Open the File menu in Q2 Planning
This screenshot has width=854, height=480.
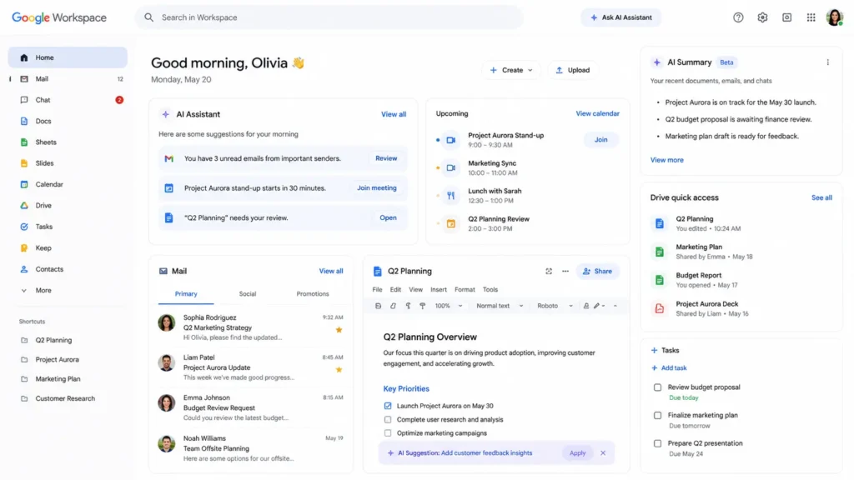(378, 289)
